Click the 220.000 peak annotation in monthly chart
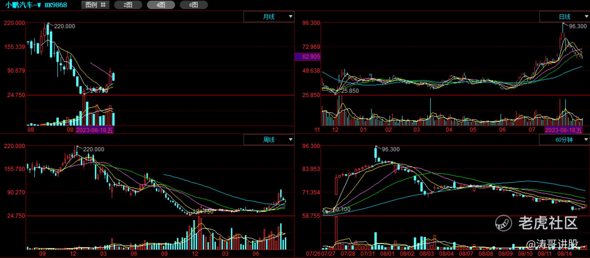 [x=64, y=26]
